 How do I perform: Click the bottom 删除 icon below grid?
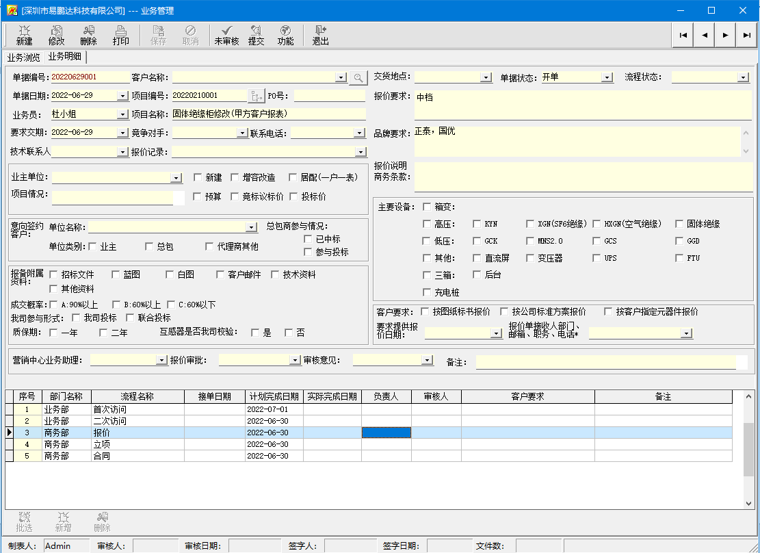(x=103, y=522)
